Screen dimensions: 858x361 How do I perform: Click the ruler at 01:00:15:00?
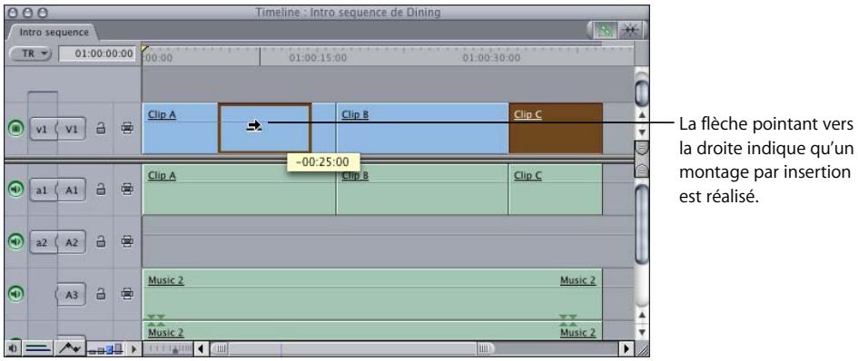318,57
